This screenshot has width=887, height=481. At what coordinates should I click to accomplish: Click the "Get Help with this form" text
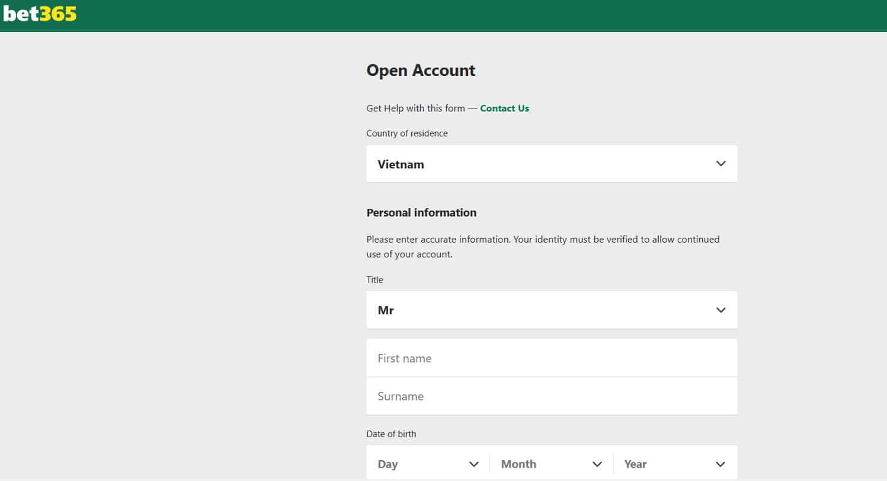[x=415, y=108]
